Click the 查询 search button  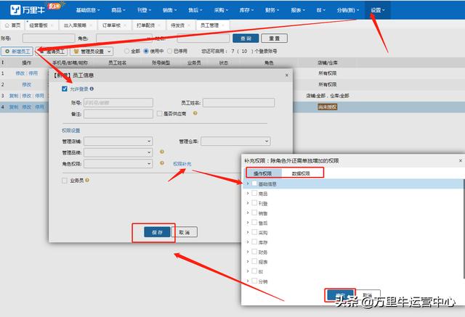pos(246,38)
